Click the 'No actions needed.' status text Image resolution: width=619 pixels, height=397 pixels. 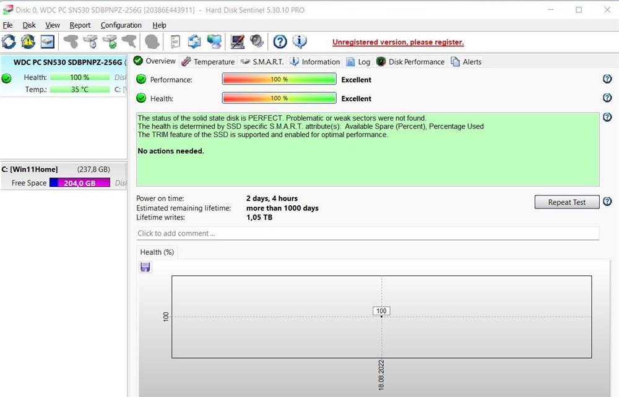(171, 151)
